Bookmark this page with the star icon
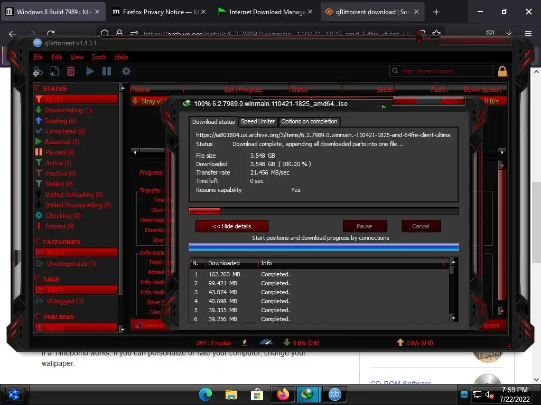Screen dimensions: 541x405 pyautogui.click(x=436, y=33)
